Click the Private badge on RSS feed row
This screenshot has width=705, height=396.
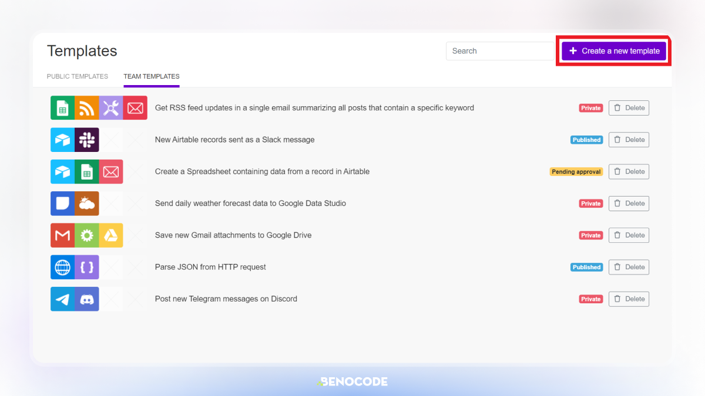pyautogui.click(x=591, y=108)
